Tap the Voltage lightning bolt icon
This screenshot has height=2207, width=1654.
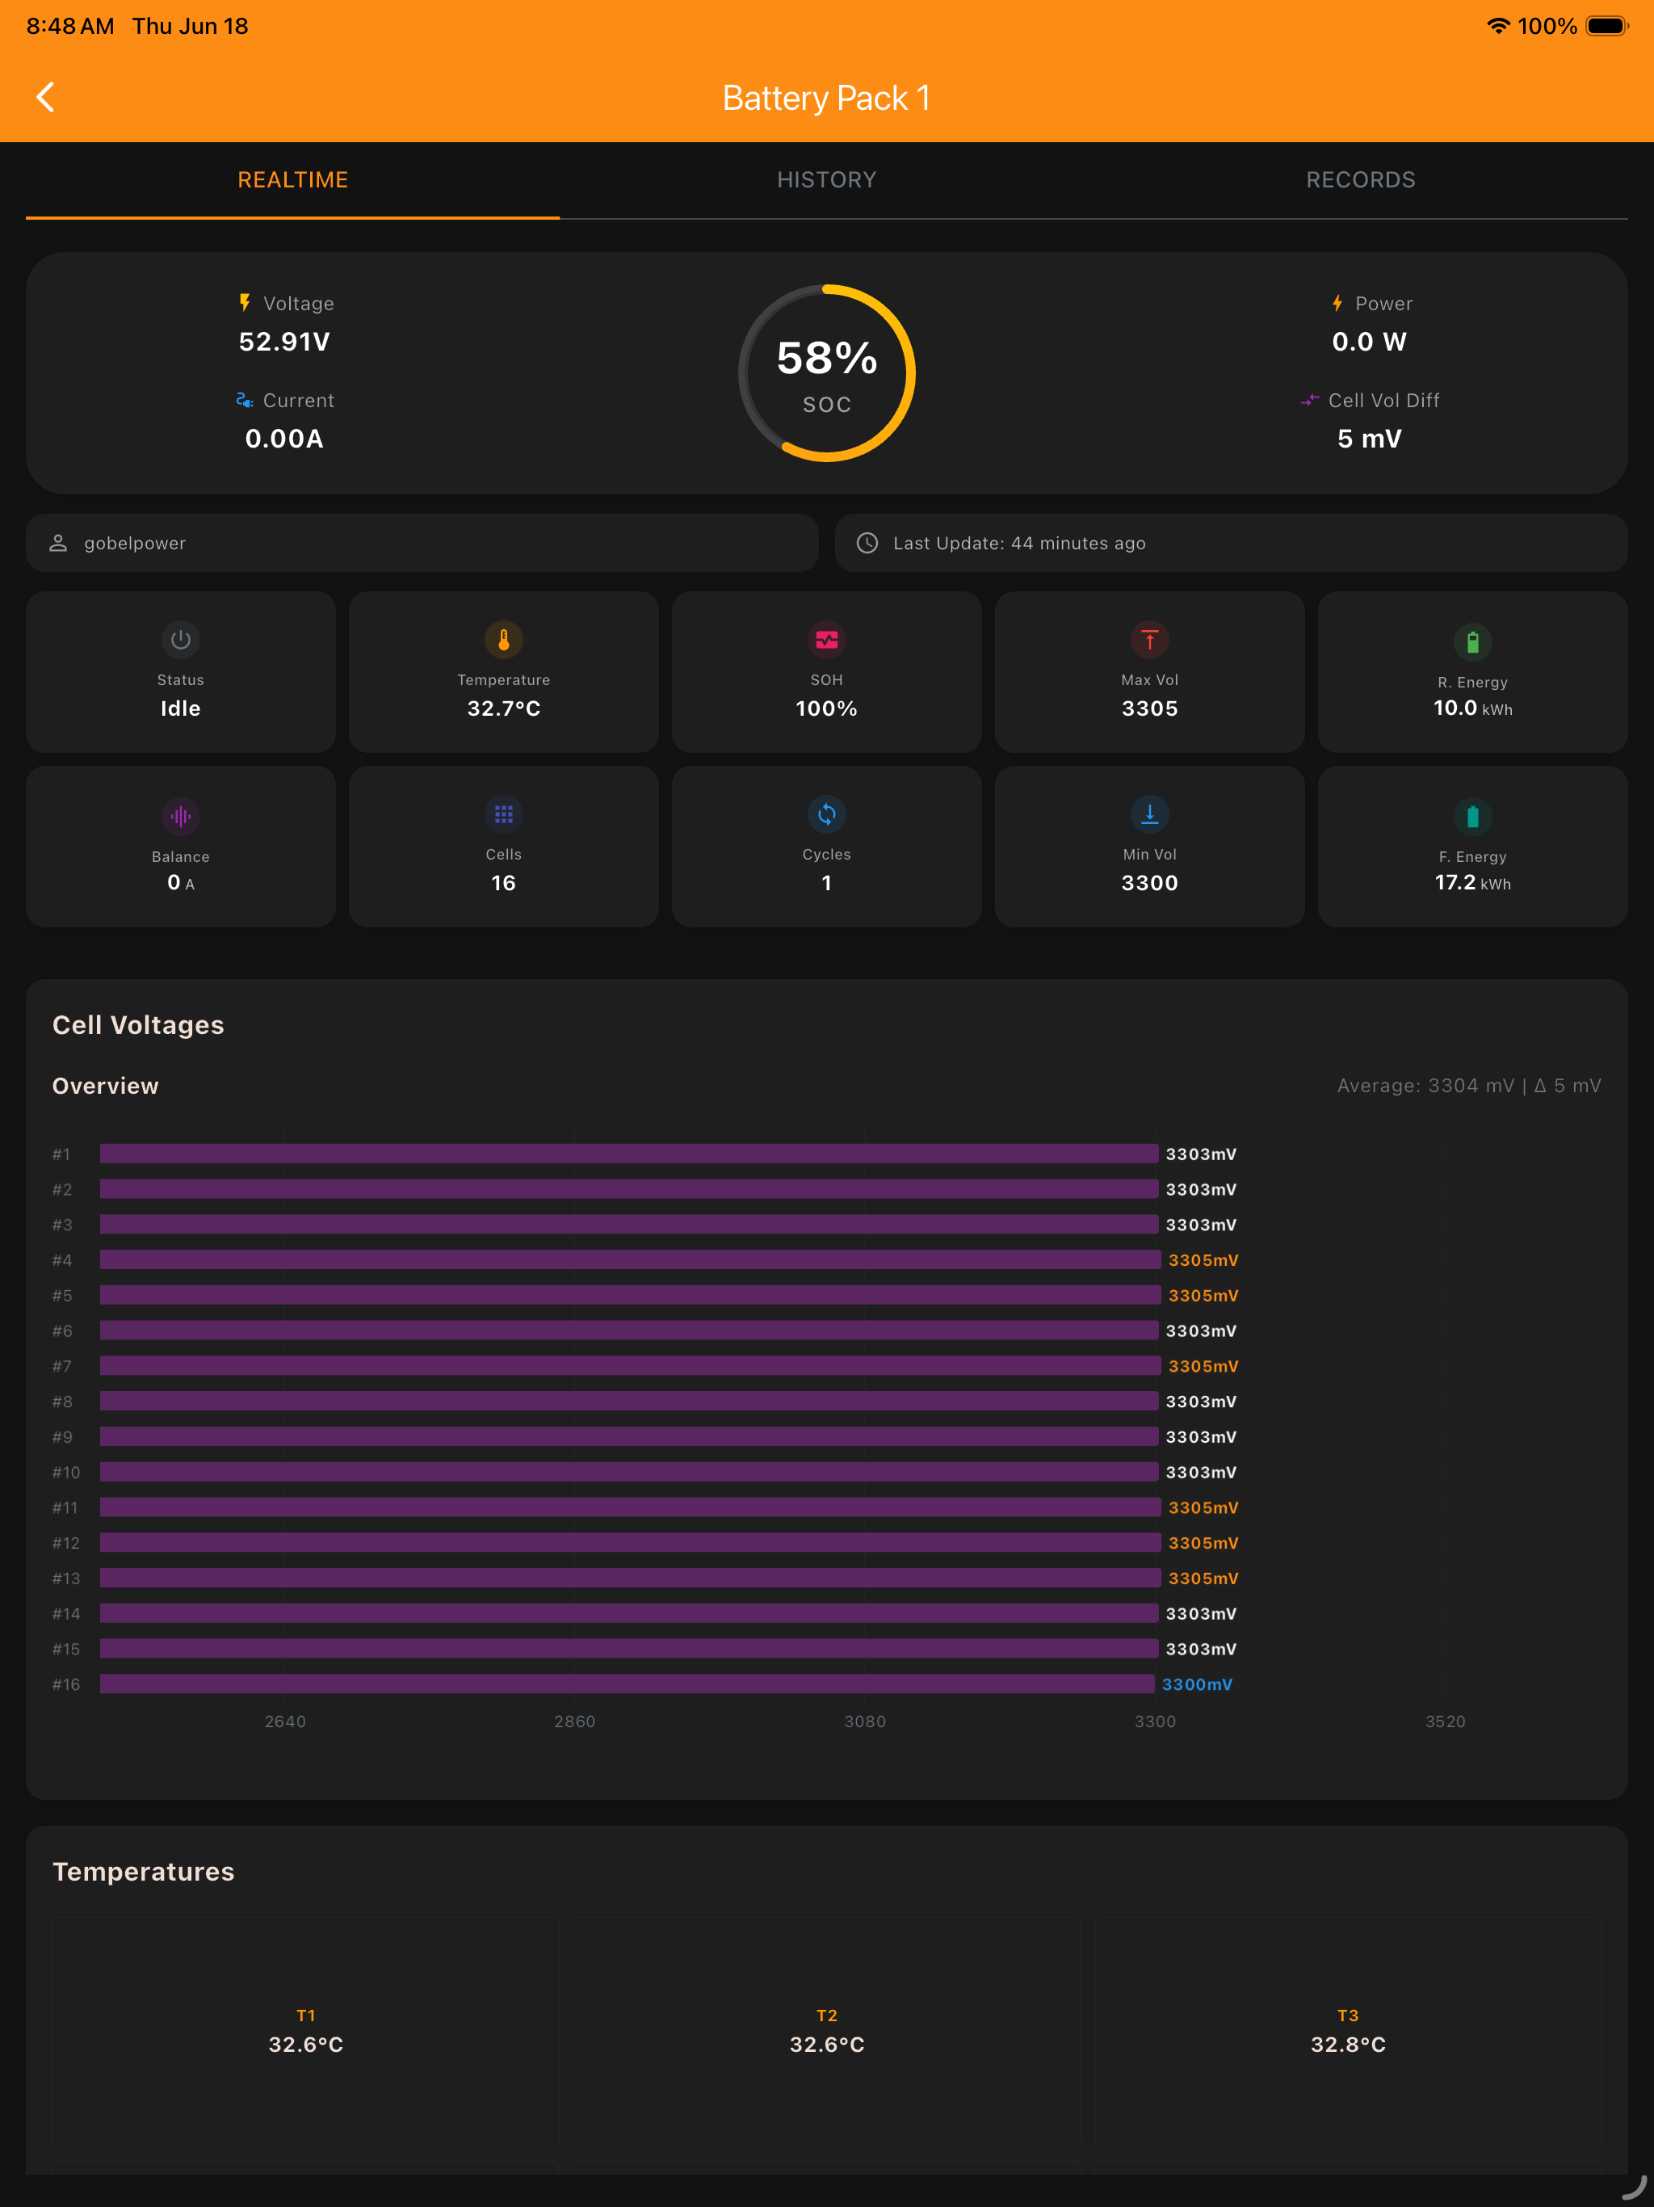[x=245, y=302]
